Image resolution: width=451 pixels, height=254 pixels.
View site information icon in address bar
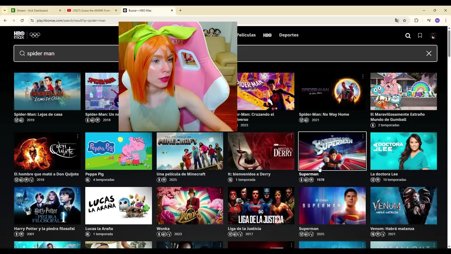click(32, 20)
